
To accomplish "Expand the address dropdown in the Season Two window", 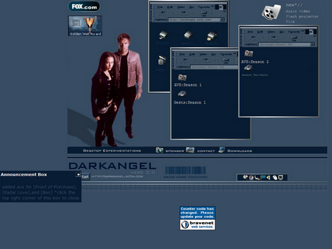I will (312, 44).
